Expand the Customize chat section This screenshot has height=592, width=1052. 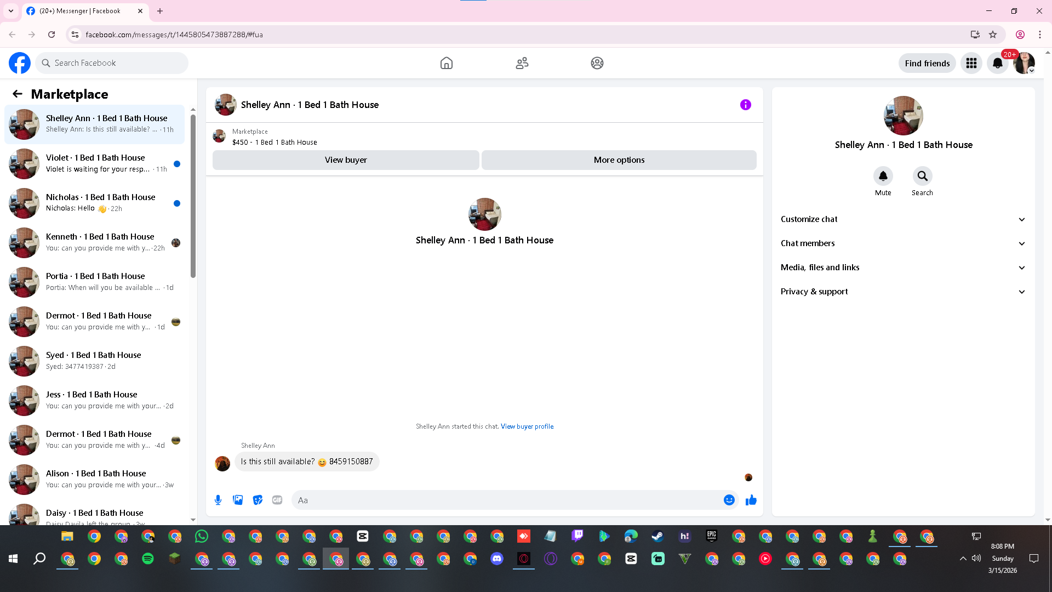pyautogui.click(x=904, y=219)
